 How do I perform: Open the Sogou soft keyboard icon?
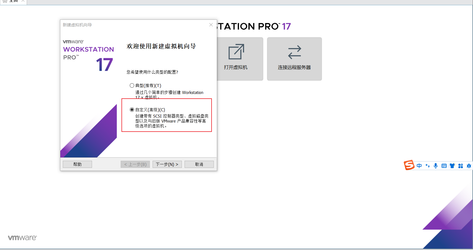click(444, 166)
